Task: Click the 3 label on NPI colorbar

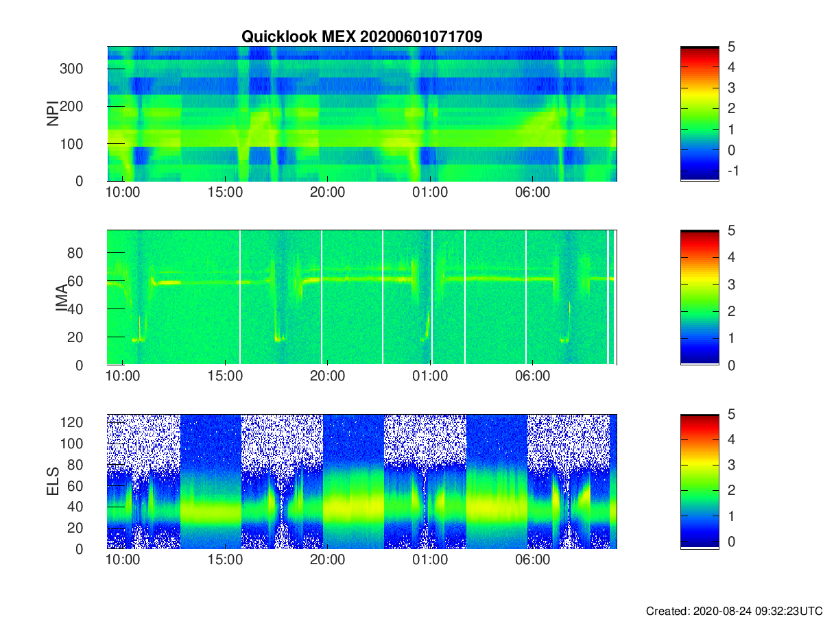Action: (731, 88)
